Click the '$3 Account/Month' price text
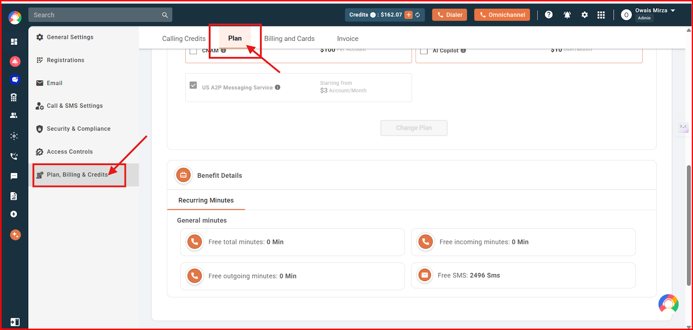The height and width of the screenshot is (330, 693). [343, 90]
